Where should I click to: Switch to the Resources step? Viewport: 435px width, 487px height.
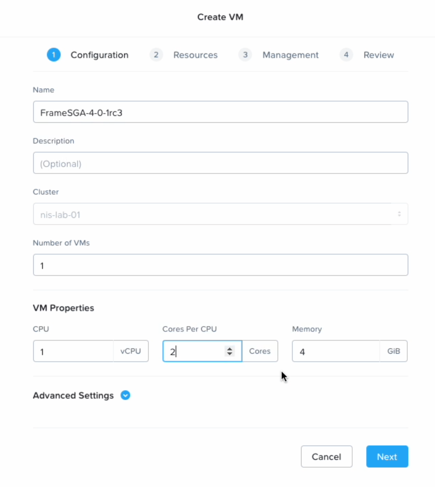(x=195, y=54)
